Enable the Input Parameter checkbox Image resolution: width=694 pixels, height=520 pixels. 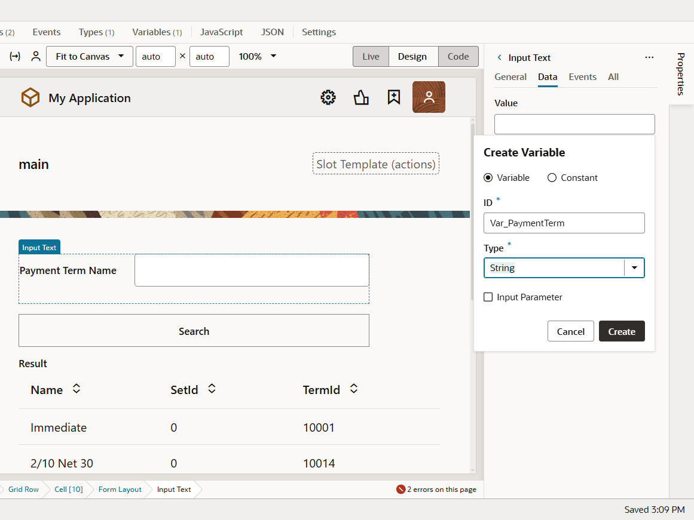click(x=488, y=297)
